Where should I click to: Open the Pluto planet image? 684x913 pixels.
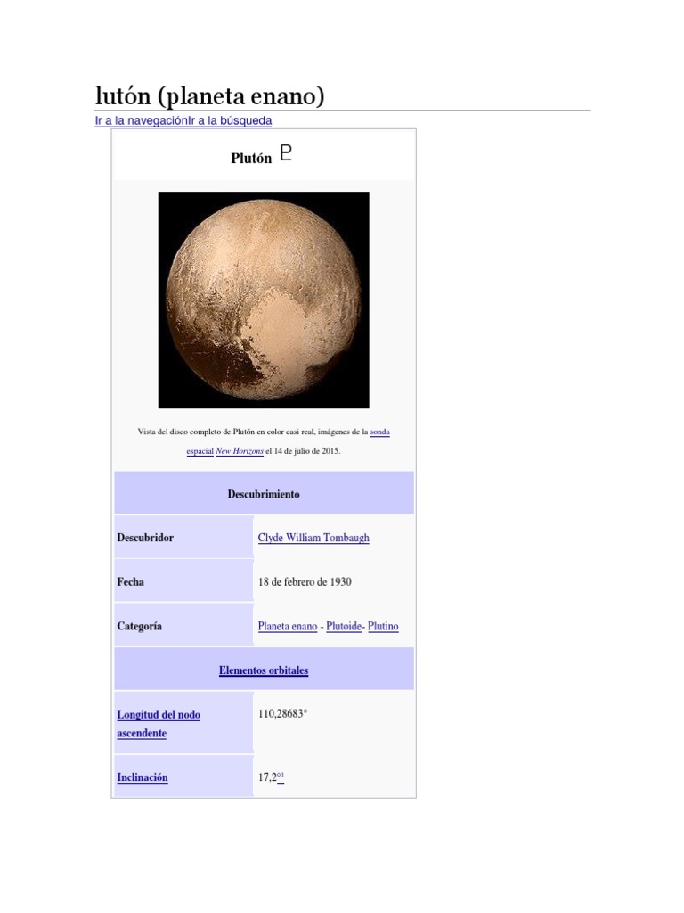pyautogui.click(x=264, y=300)
